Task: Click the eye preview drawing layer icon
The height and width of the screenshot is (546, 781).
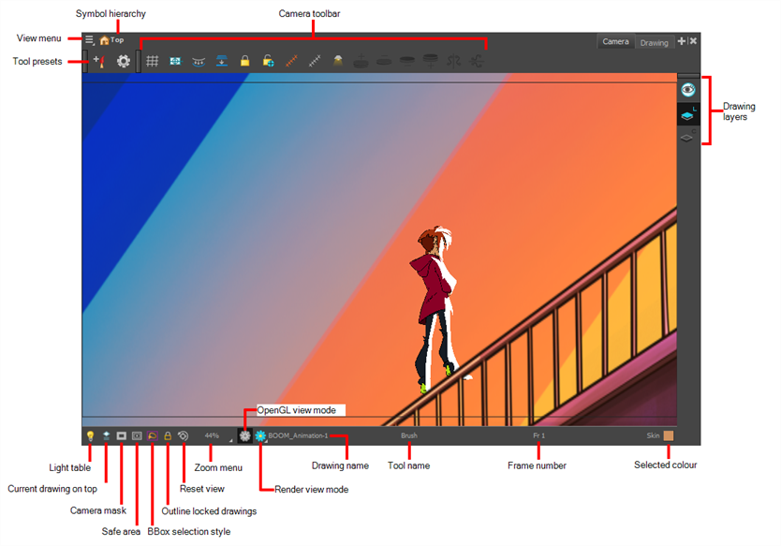Action: [688, 90]
